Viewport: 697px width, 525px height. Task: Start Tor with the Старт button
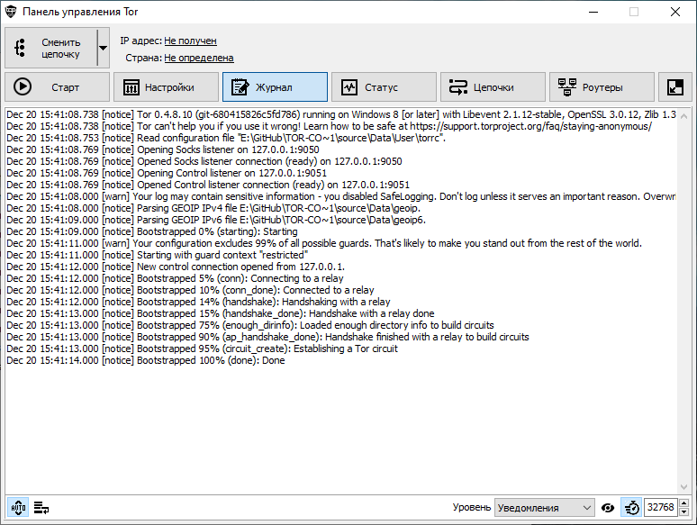[x=57, y=87]
